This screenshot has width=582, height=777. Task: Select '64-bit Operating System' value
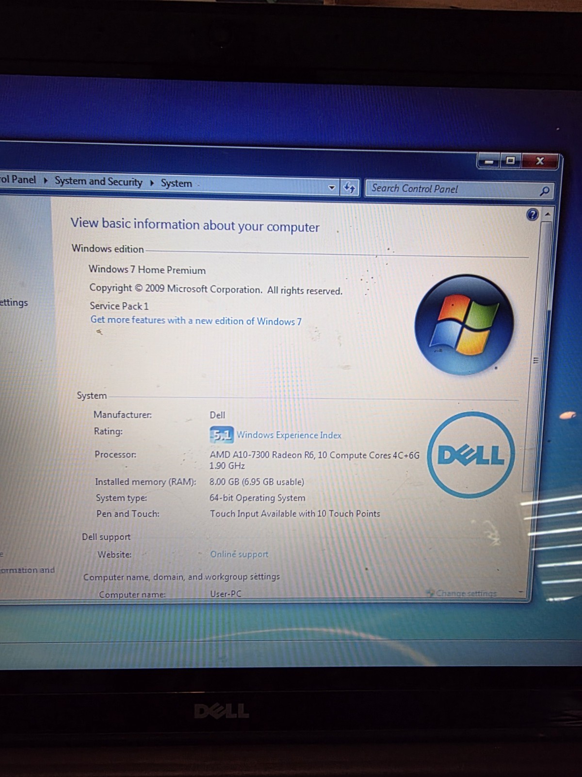pyautogui.click(x=258, y=498)
